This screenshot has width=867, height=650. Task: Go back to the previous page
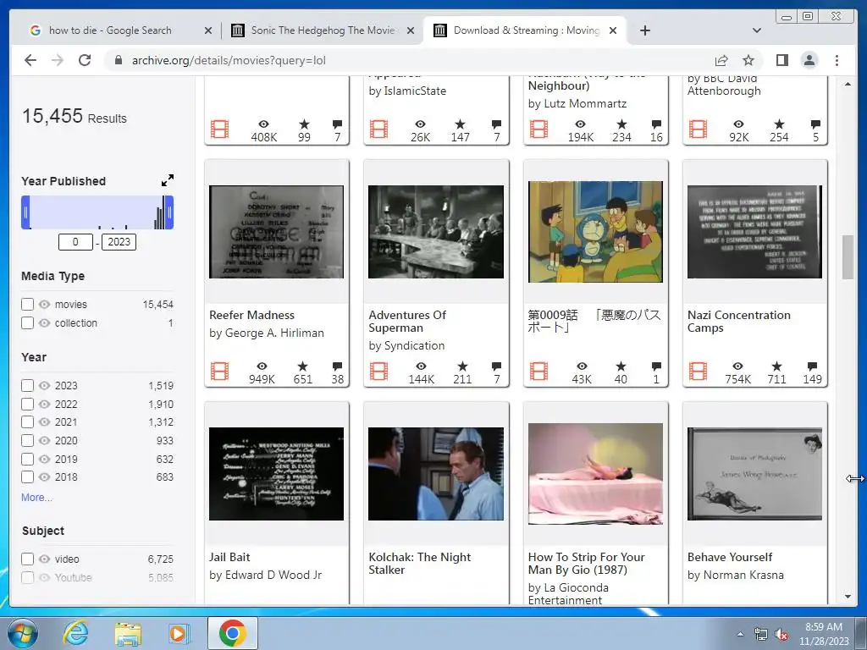[30, 60]
